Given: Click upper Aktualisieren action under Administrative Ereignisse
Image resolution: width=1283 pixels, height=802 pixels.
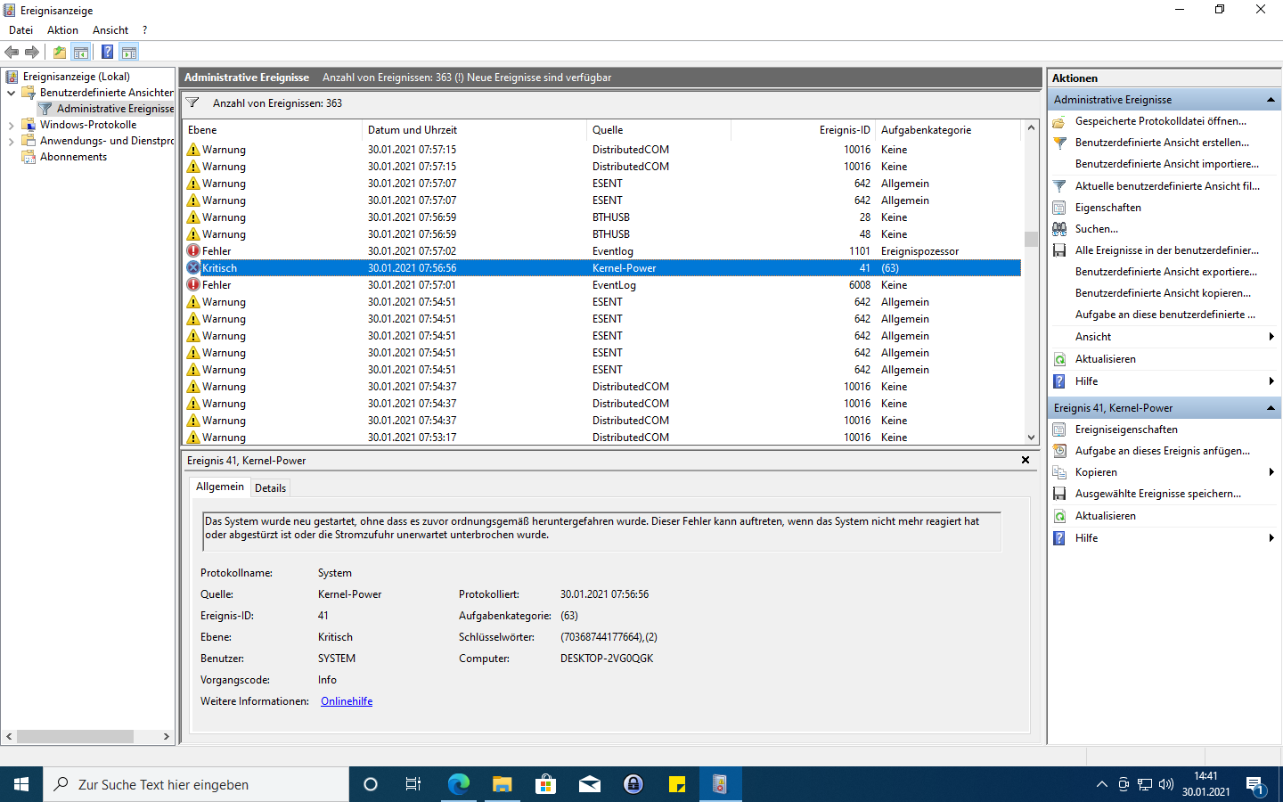Looking at the screenshot, I should coord(1105,359).
